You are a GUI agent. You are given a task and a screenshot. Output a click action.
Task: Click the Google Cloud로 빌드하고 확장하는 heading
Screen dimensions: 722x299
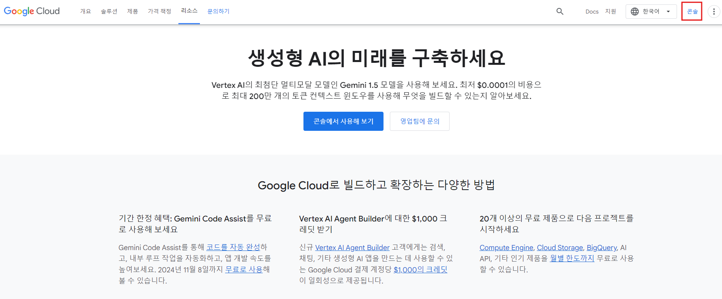pos(376,185)
